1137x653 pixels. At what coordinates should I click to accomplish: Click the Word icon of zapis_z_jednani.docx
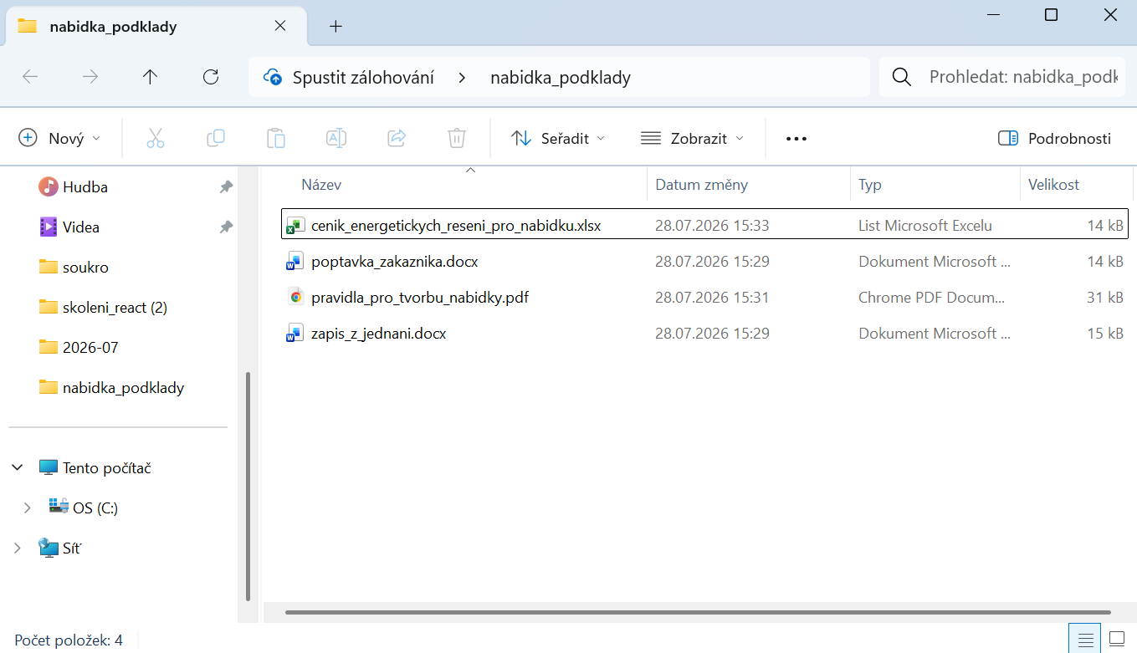294,334
